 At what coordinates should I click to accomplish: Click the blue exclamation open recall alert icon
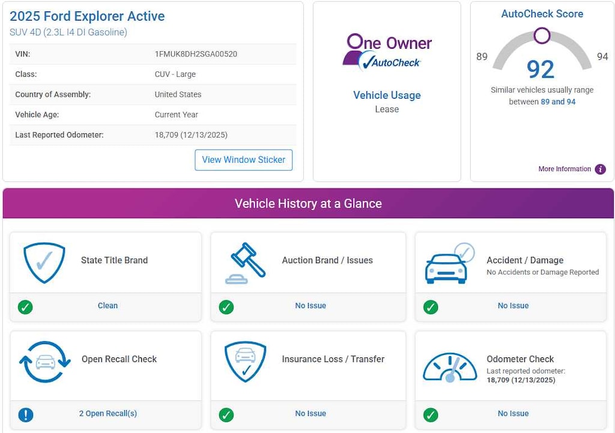pos(25,414)
